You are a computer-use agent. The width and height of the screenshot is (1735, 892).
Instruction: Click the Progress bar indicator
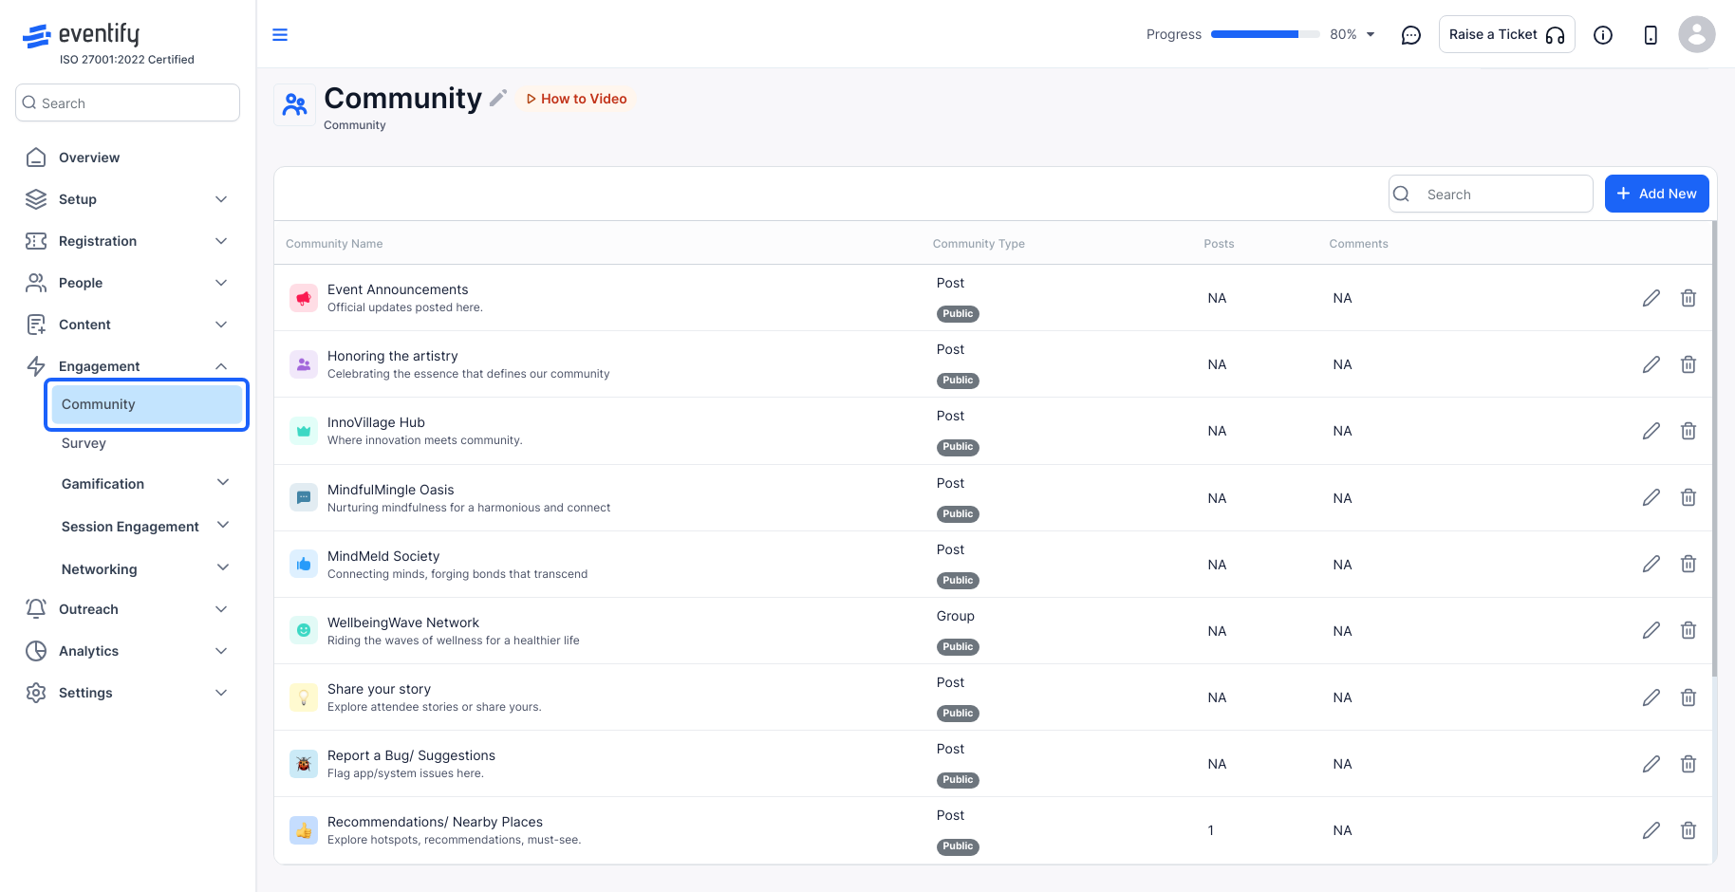point(1265,34)
